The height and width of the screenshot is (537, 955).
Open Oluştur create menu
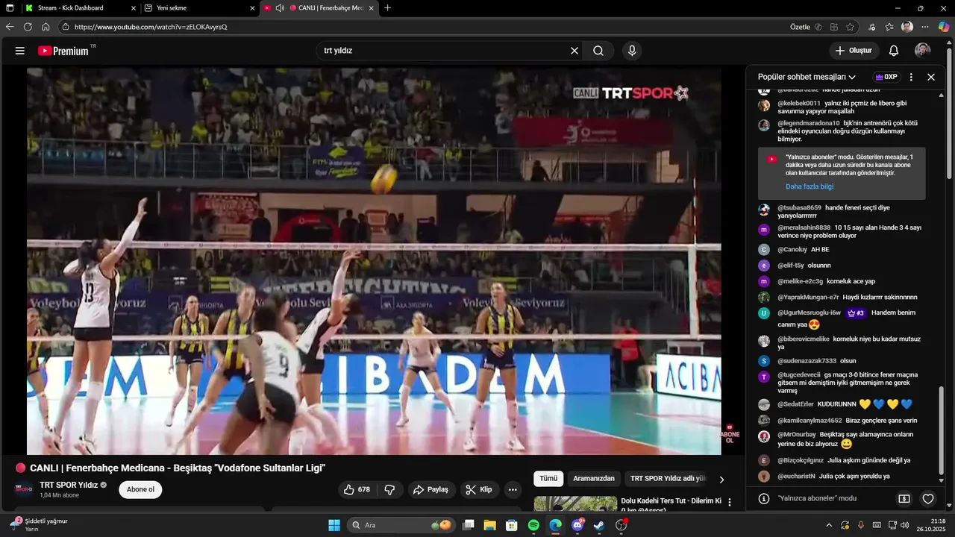click(854, 51)
